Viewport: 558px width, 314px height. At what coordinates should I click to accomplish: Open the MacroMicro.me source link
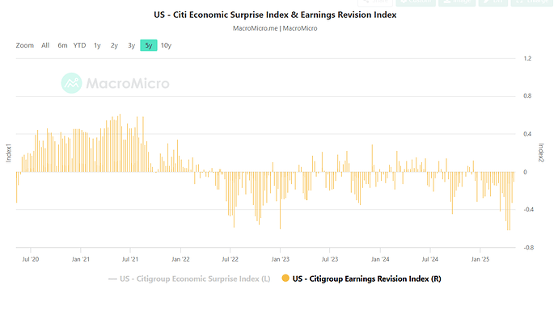[x=256, y=28]
